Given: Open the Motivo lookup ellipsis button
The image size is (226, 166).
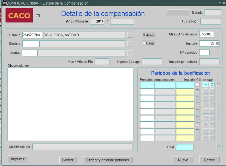Looking at the screenshot, I should tap(130, 53).
